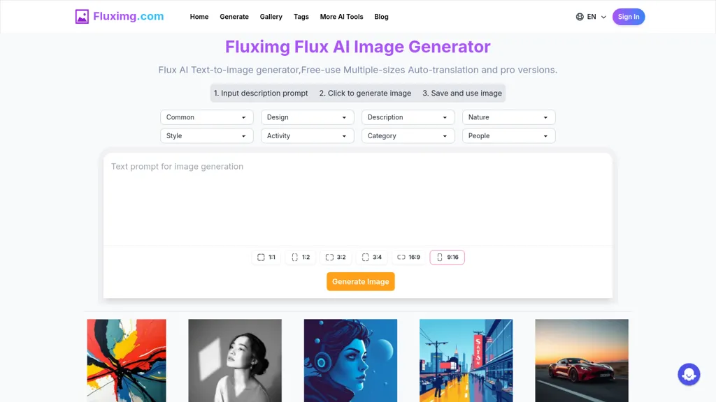Viewport: 716px width, 402px height.
Task: Select the 16:9 aspect ratio
Action: click(408, 257)
